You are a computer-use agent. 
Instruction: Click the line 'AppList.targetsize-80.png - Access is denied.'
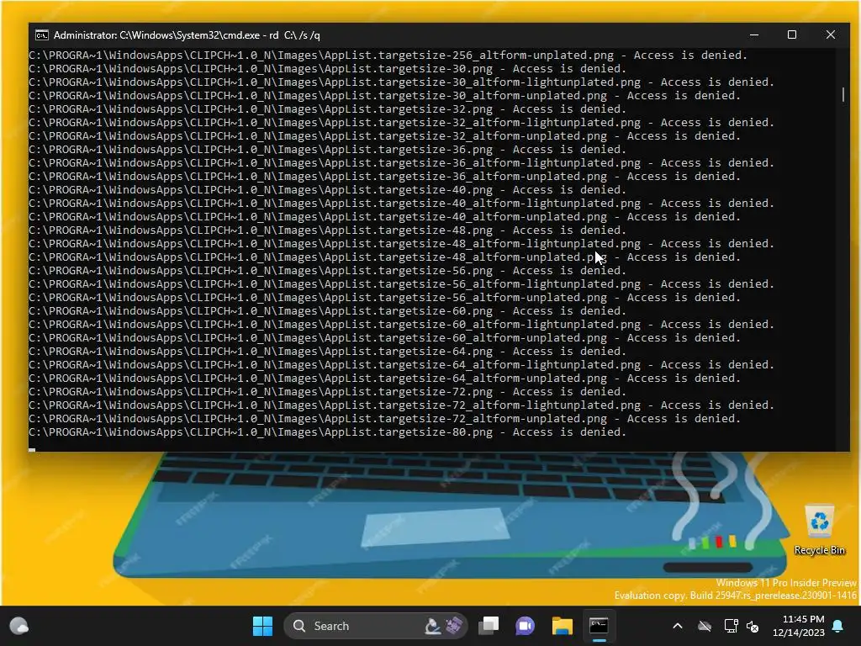[327, 432]
